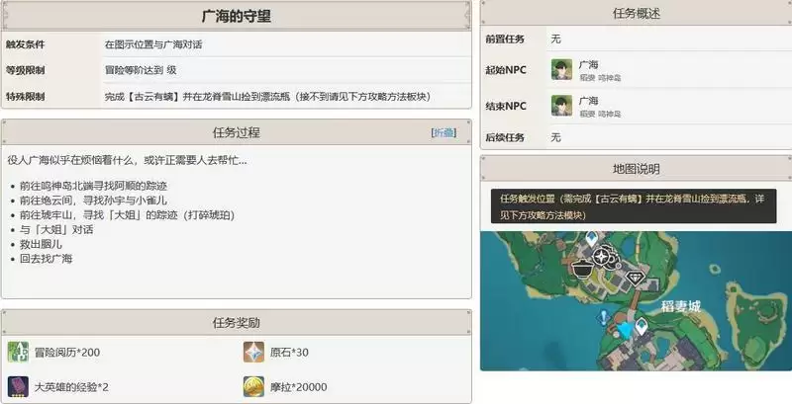Viewport: 792px width, 404px height.
Task: Click the dark 任务触发位置 map caption
Action: (634, 206)
